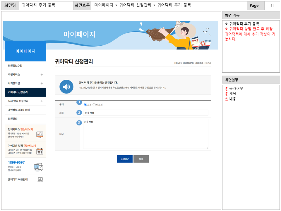This screenshot has width=281, height=211.
Task: Select the 공개 radio button
Action: tap(85, 104)
